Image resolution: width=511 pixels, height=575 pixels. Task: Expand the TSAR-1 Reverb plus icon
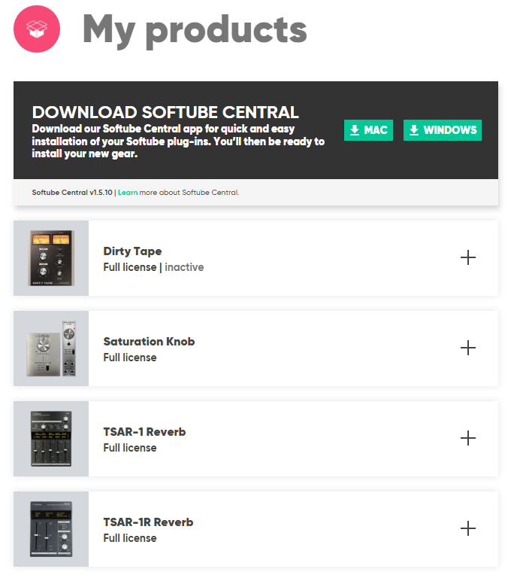pos(467,438)
